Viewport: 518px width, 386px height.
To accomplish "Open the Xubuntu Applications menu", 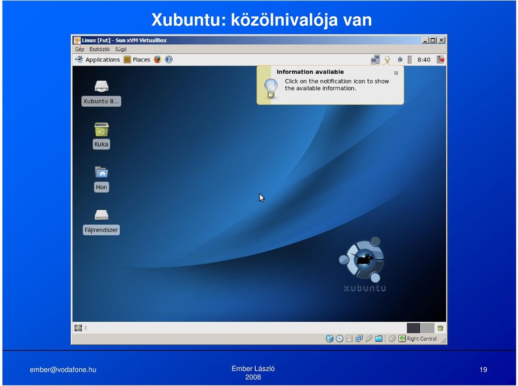I will tap(98, 59).
